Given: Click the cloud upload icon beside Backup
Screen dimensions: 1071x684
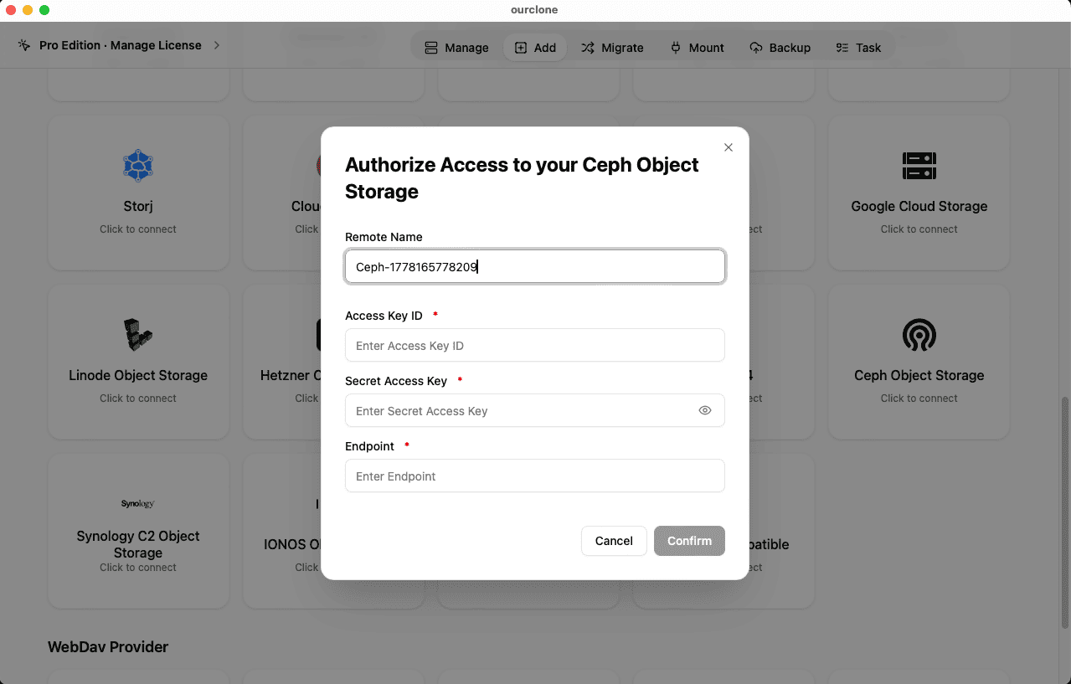Looking at the screenshot, I should click(756, 48).
